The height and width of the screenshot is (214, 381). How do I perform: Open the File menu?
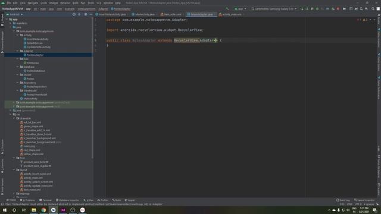click(x=9, y=3)
